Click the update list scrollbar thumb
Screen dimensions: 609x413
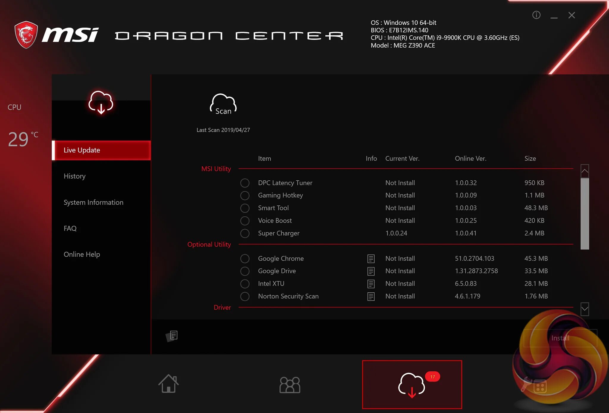click(x=585, y=213)
